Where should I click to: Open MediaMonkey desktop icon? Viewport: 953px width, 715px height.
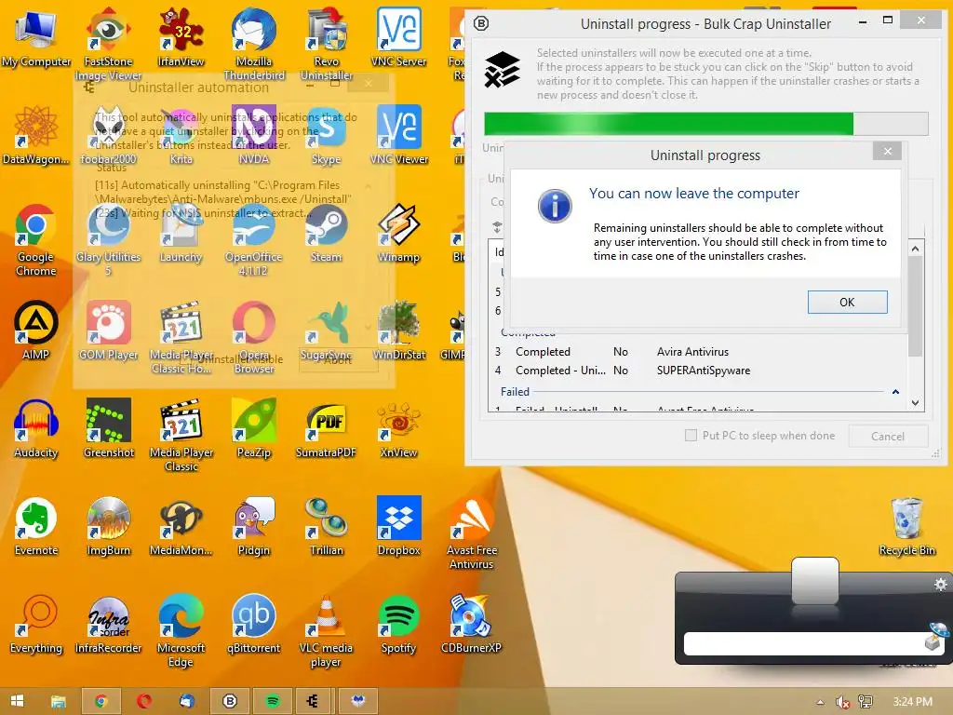181,526
